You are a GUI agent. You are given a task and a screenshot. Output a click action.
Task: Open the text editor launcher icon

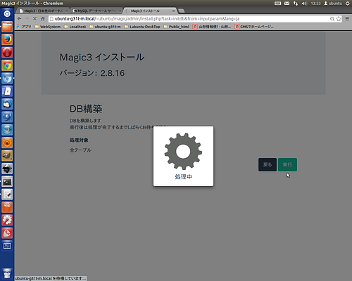coord(7,195)
